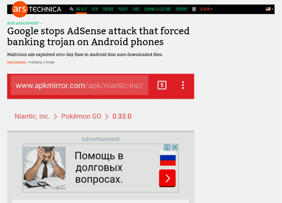The image size is (282, 203).
Task: Open the Tech section
Action: pos(95,9)
